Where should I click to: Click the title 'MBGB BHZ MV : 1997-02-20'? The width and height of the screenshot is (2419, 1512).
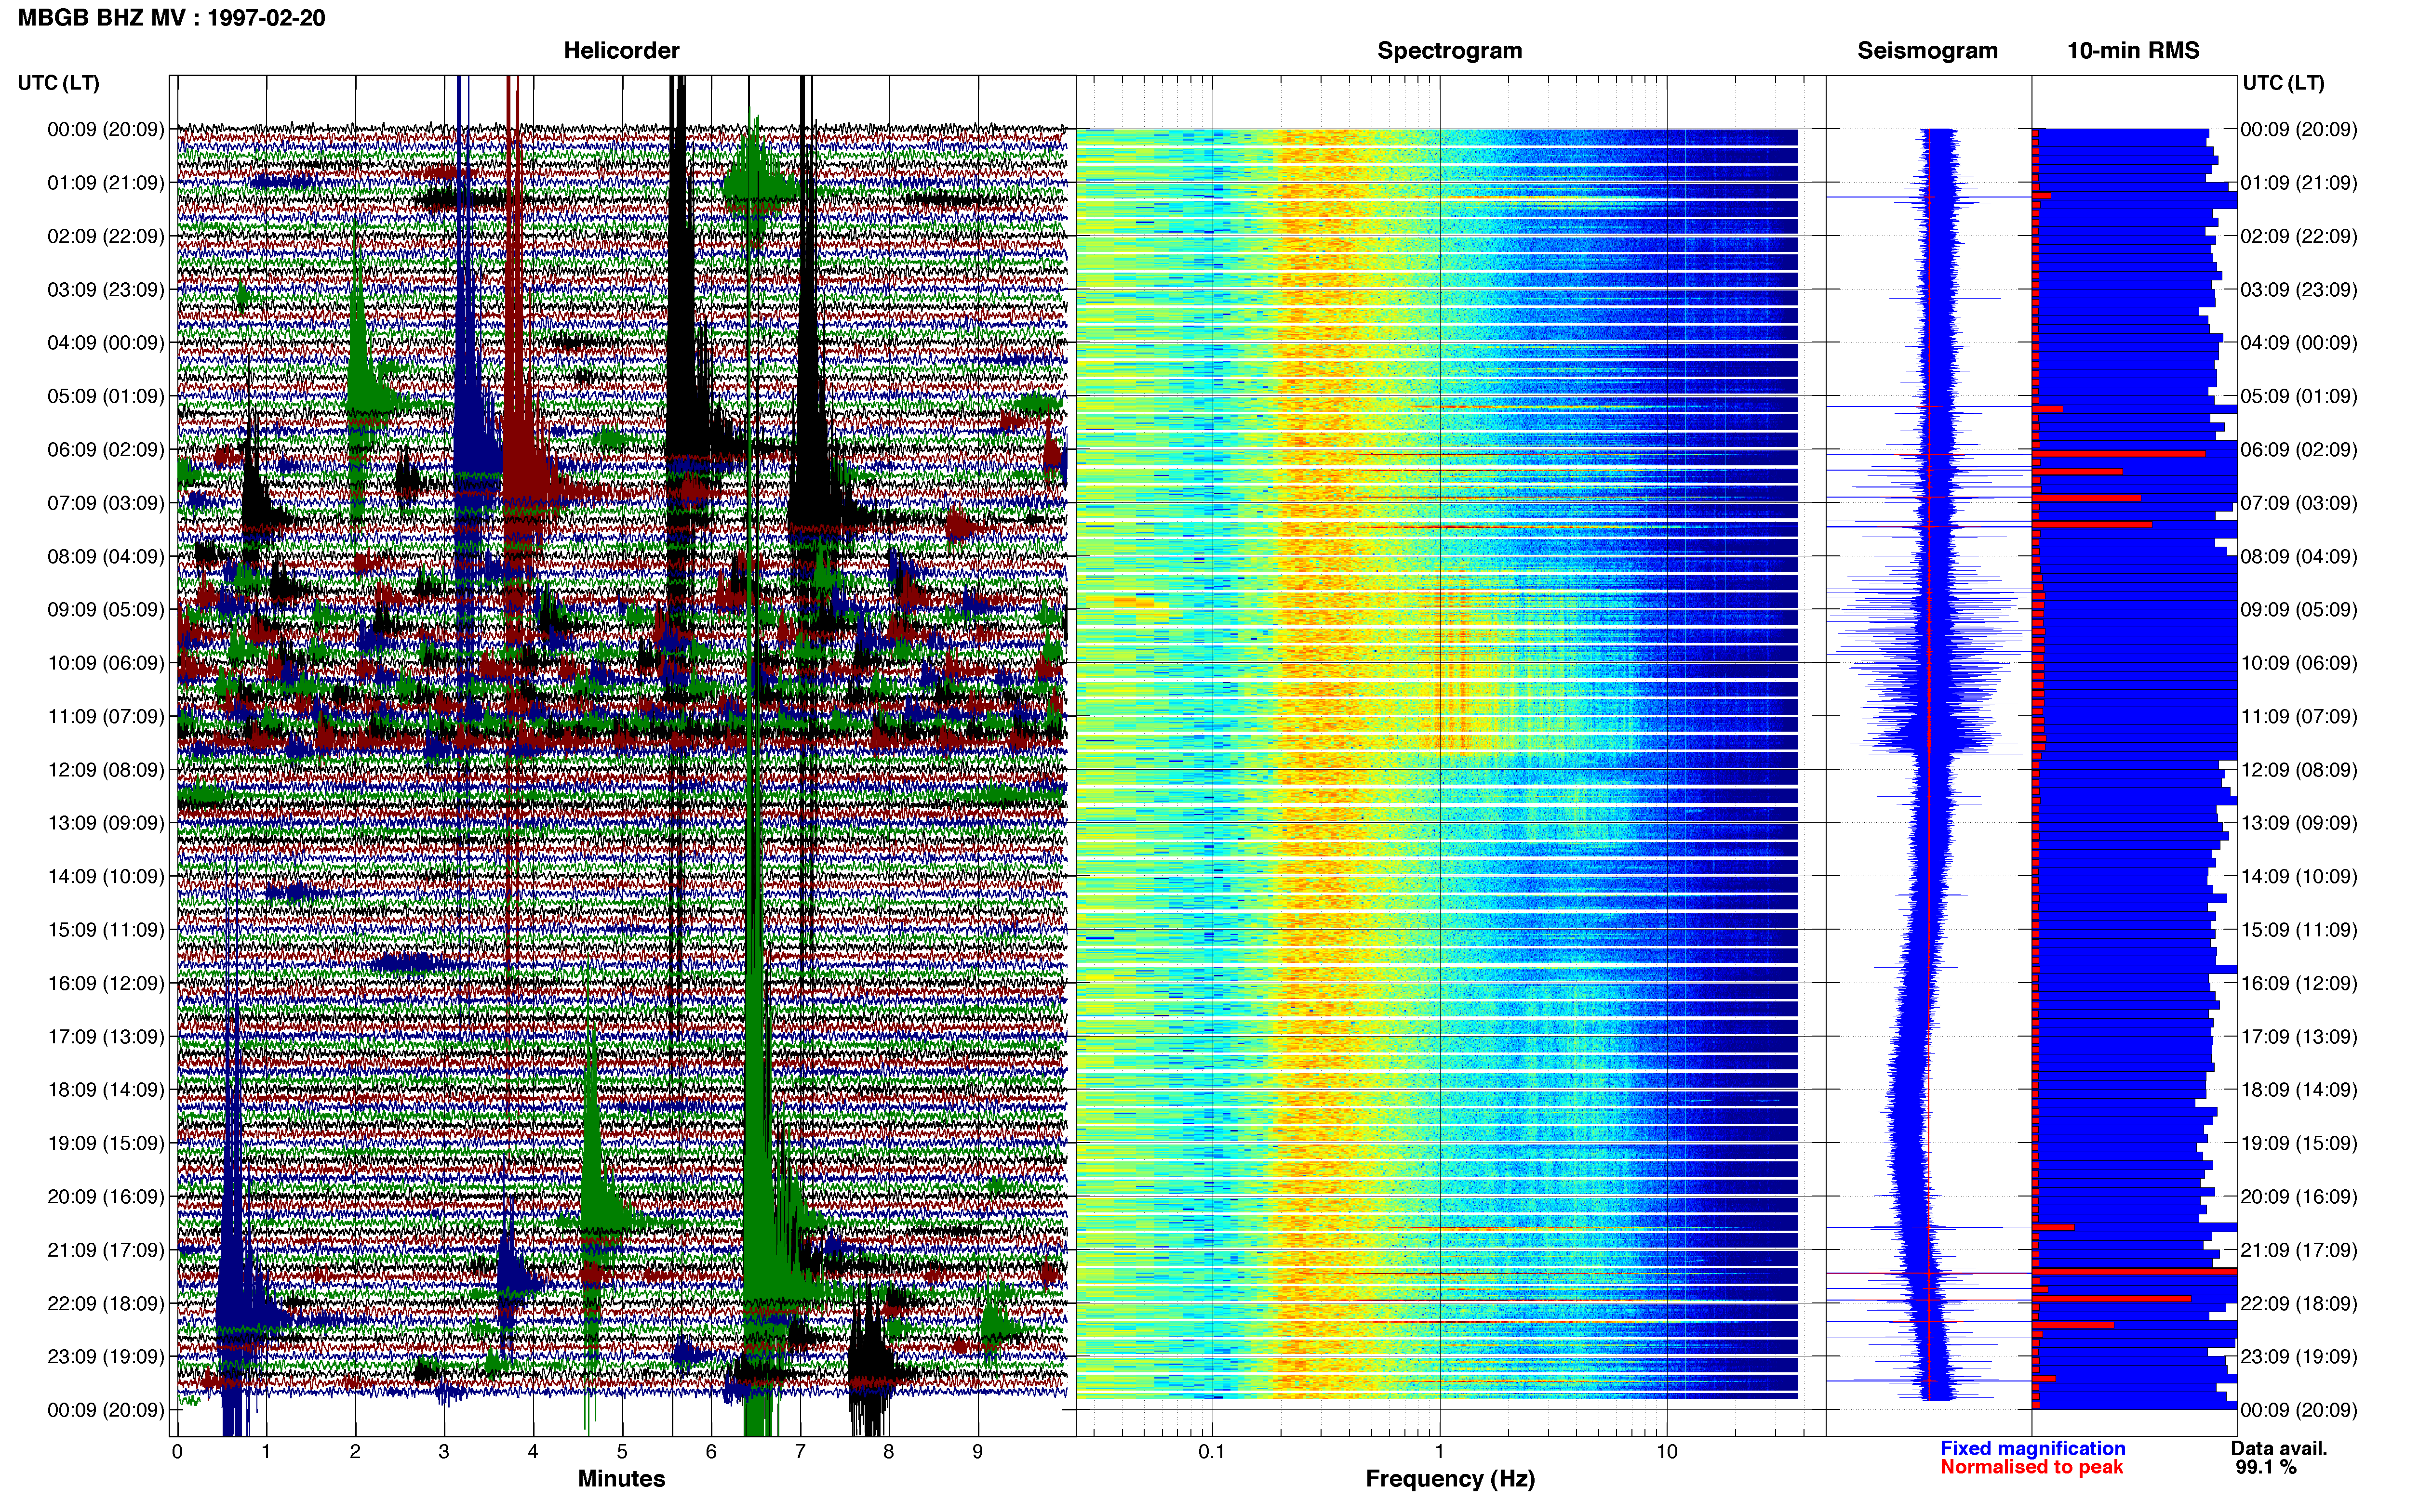click(x=171, y=18)
